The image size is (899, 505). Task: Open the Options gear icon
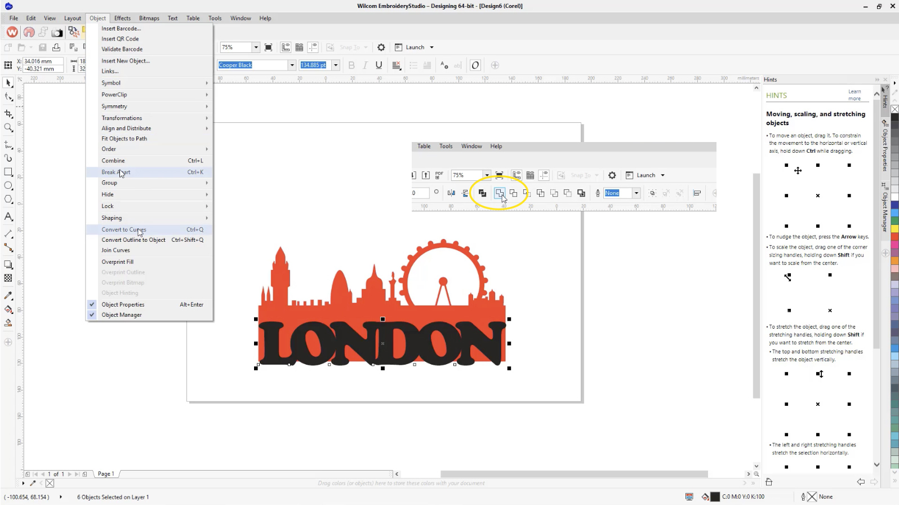click(381, 47)
